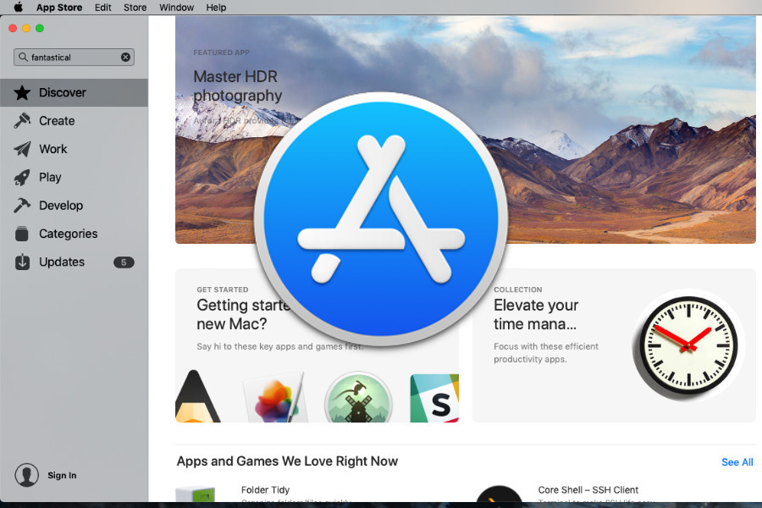This screenshot has width=762, height=508.
Task: Click See All for Apps and Games
Action: 737,462
